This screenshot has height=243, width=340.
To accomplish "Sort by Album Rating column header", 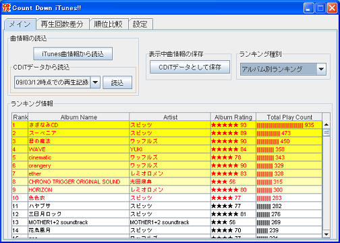I will [233, 117].
